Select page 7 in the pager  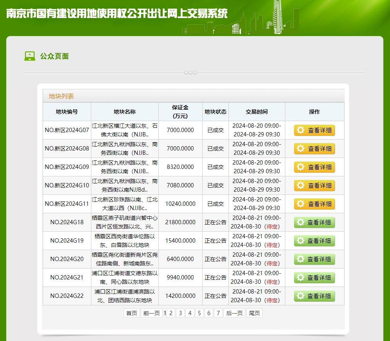218,313
